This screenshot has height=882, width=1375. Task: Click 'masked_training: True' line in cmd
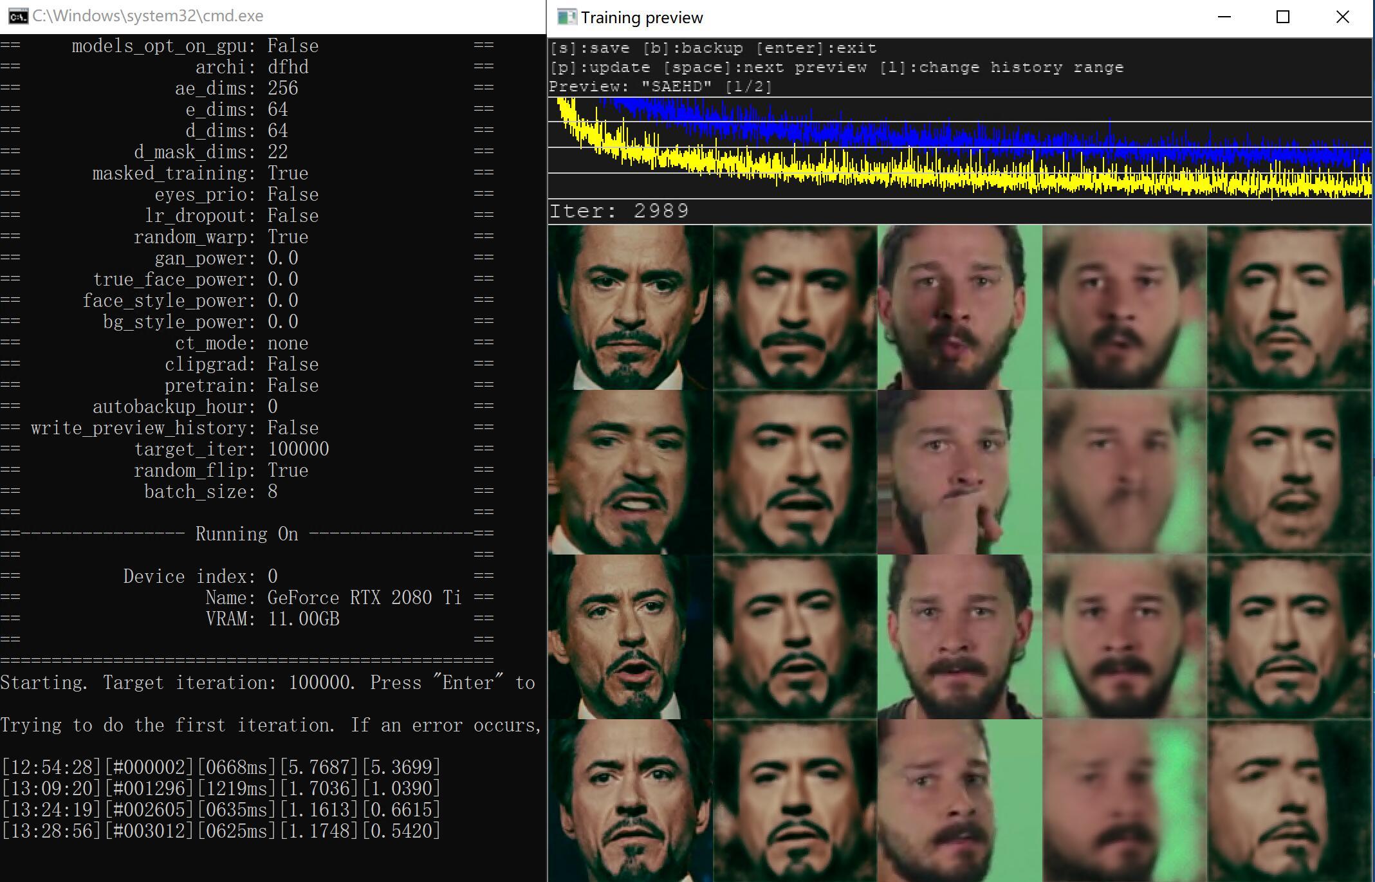200,173
